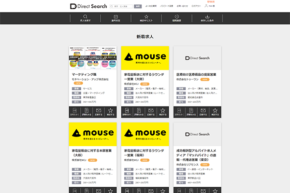Click 応募する envelope on the 医療備品の提案営業 card

coord(203,112)
